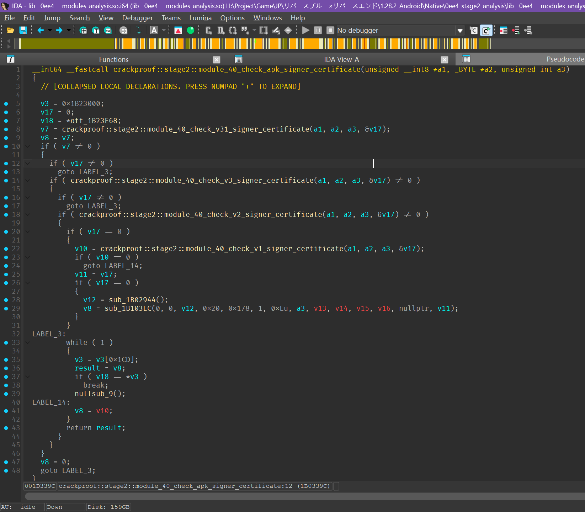Click the red triangle toolbar icon

(x=178, y=31)
